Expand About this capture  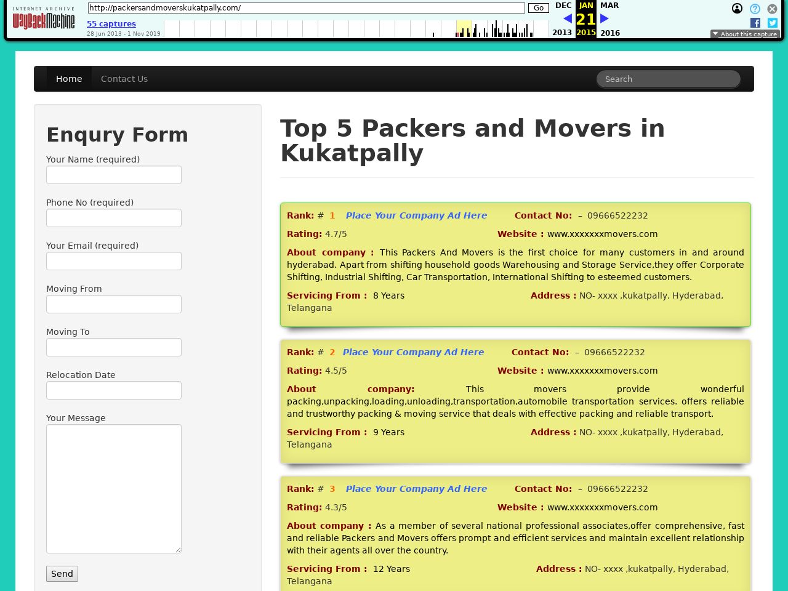[x=745, y=34]
